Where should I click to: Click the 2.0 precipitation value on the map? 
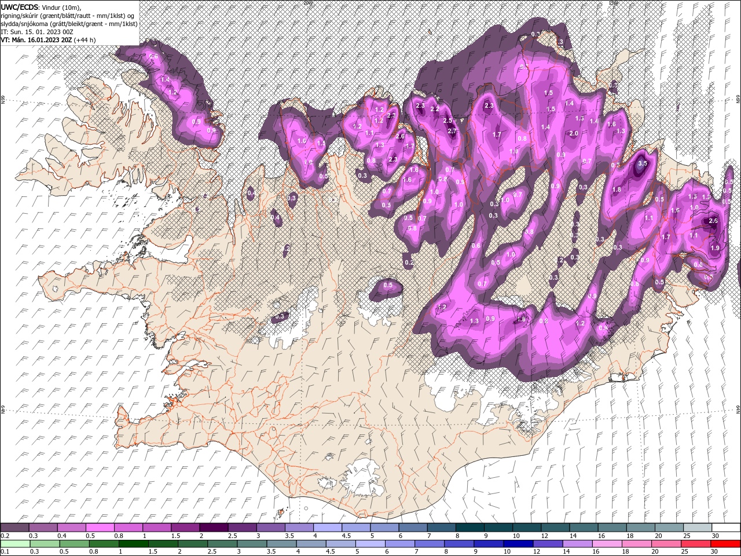pos(574,134)
